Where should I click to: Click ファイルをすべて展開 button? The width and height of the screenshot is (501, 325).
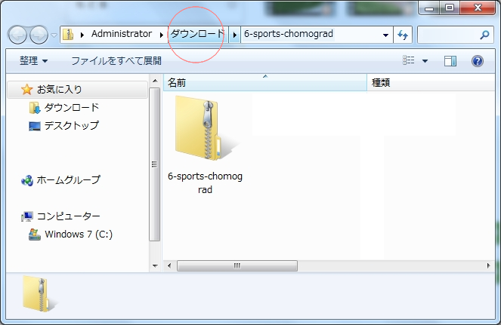click(116, 61)
